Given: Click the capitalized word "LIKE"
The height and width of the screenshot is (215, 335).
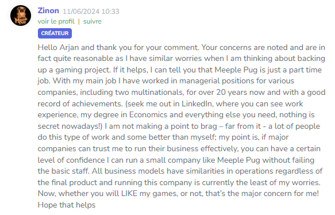Looking at the screenshot, I should point(129,193).
